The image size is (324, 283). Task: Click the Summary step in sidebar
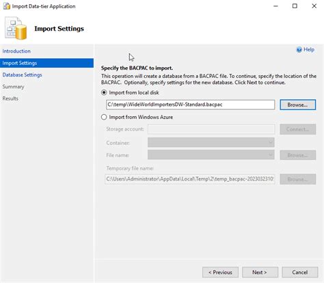(x=13, y=87)
